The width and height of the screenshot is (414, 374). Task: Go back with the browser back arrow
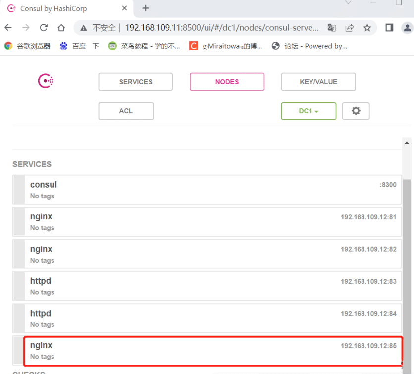click(8, 27)
